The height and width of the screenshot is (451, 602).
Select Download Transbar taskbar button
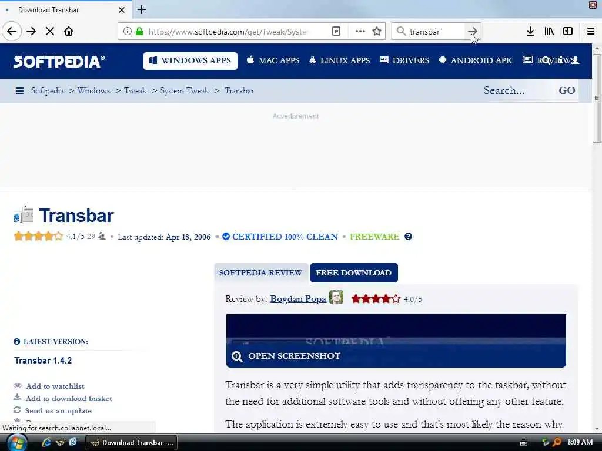pos(131,443)
